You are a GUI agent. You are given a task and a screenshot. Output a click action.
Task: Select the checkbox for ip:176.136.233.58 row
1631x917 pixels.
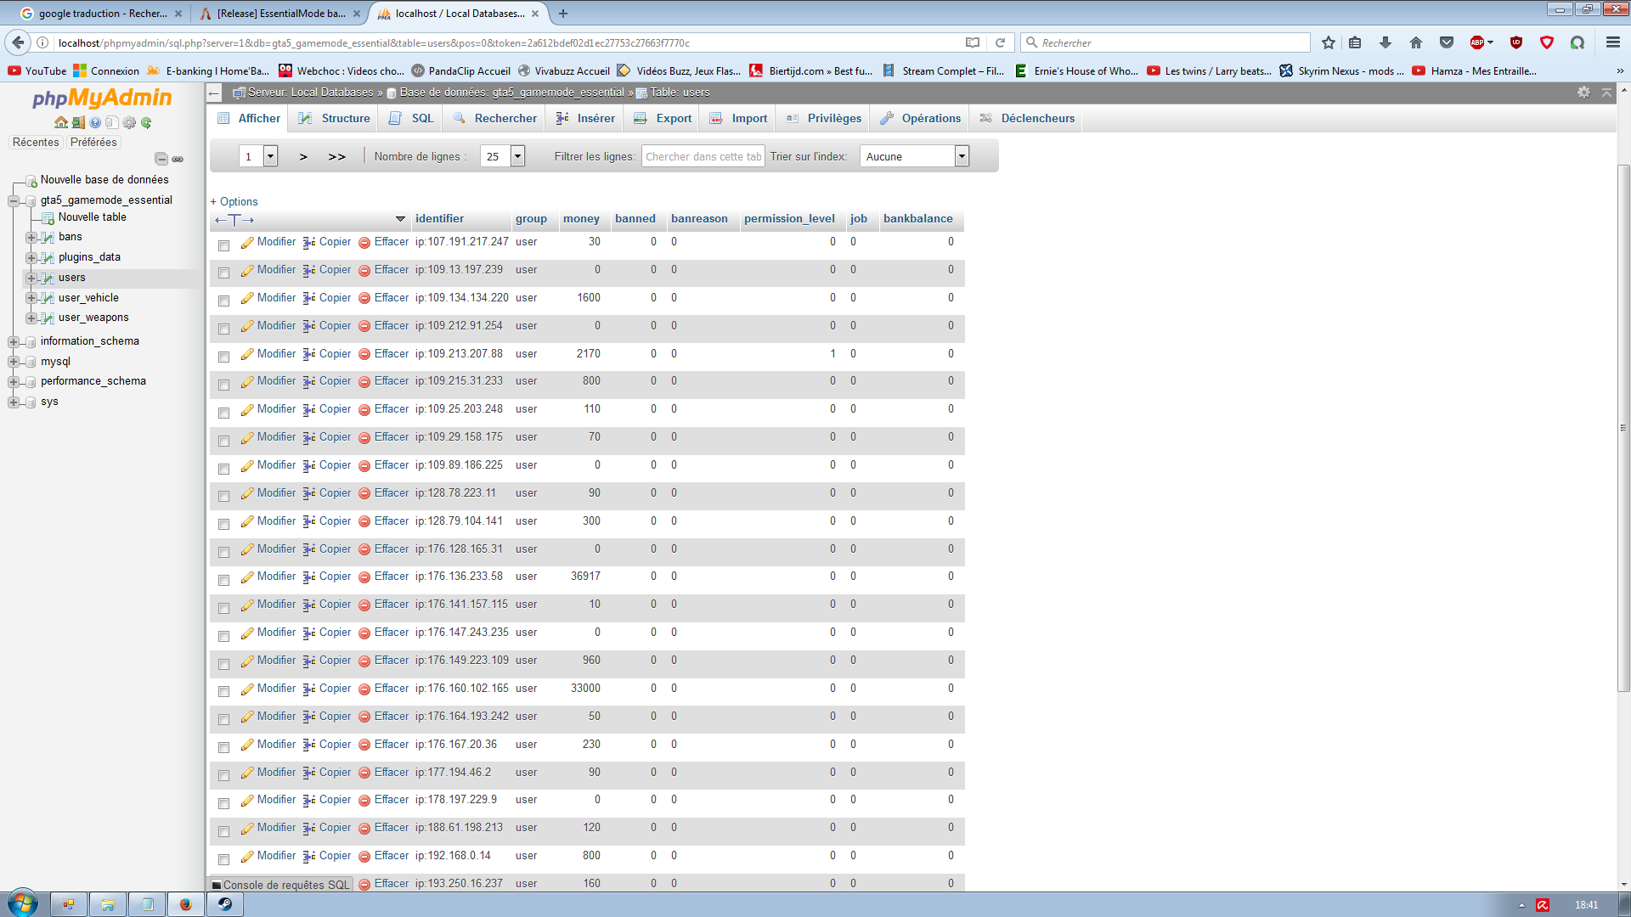coord(224,580)
